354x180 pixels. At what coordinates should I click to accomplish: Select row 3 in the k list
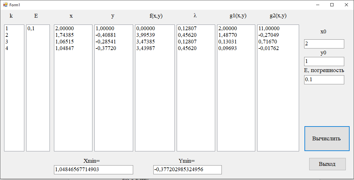pos(14,42)
